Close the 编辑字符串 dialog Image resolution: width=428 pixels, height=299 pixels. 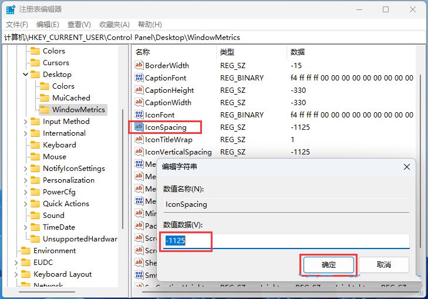click(407, 167)
